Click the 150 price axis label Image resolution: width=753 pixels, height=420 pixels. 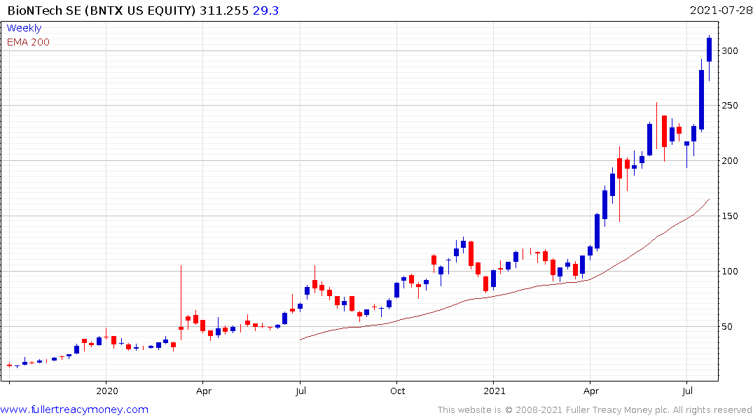coord(730,216)
